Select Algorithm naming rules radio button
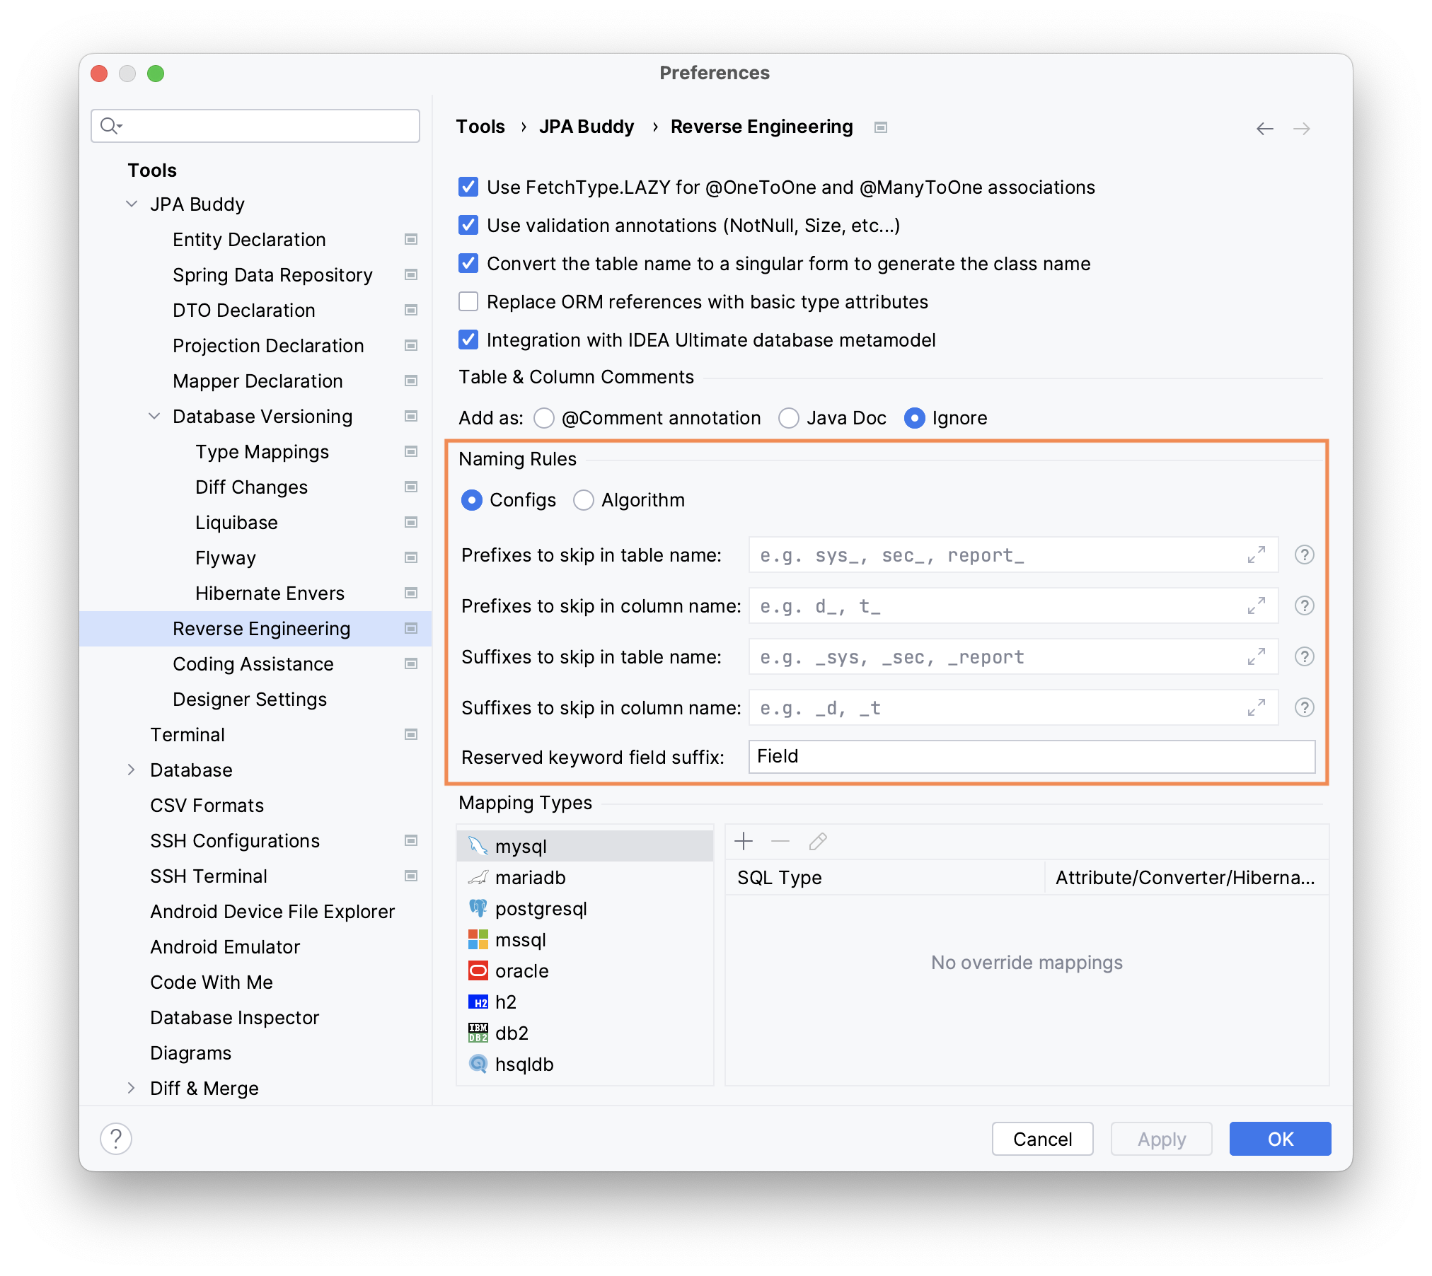 coord(584,499)
